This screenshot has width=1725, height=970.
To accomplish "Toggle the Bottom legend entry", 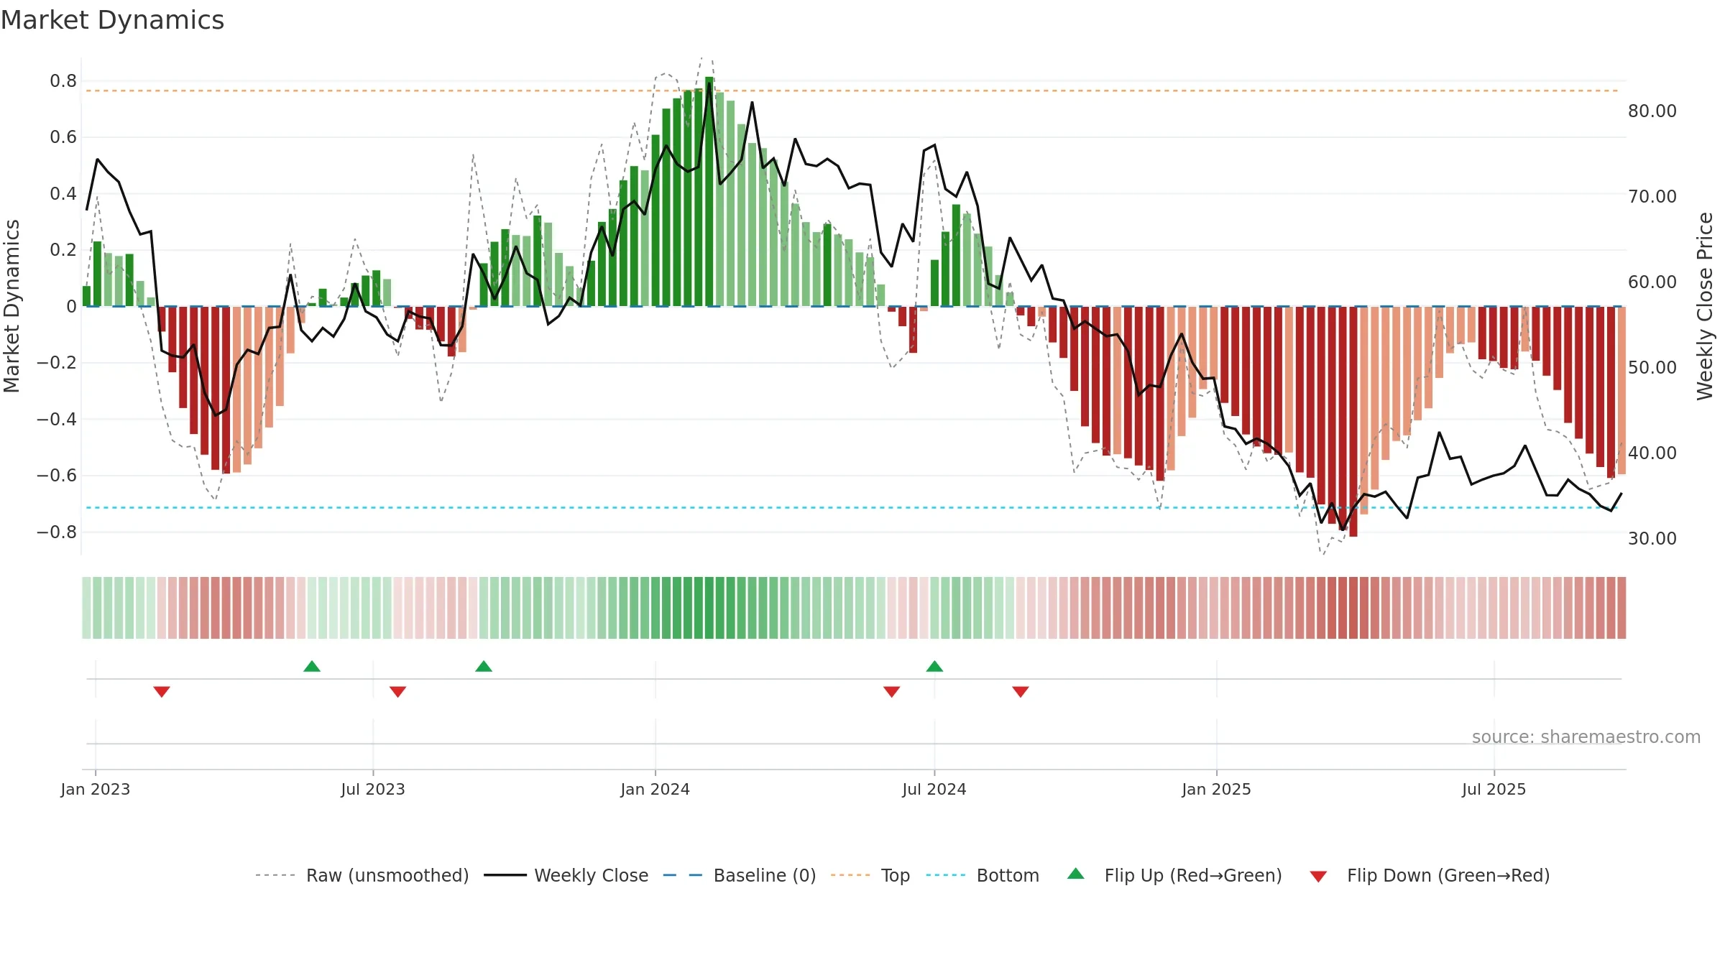I will [983, 875].
